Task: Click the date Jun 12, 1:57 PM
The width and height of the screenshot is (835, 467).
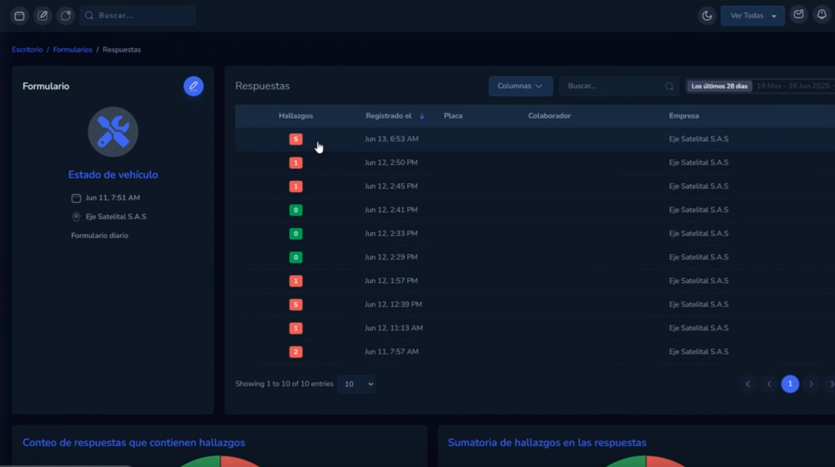Action: pyautogui.click(x=391, y=281)
